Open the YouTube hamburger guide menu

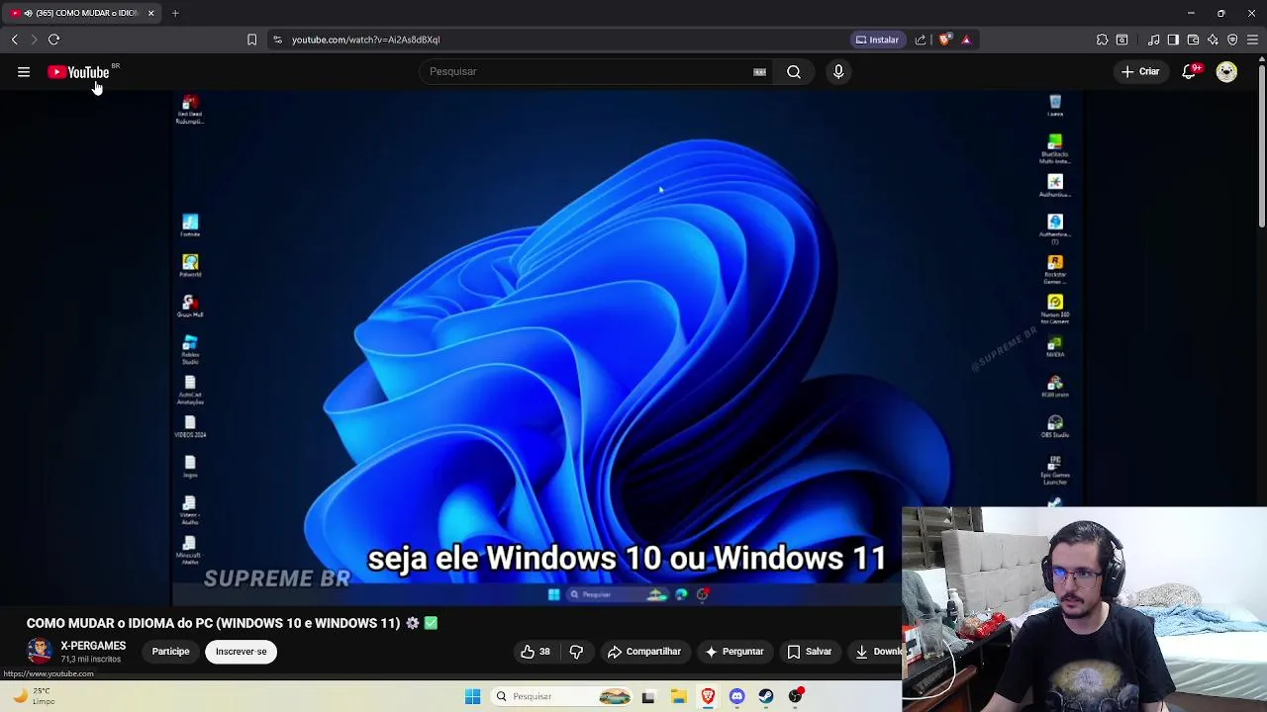(x=24, y=72)
